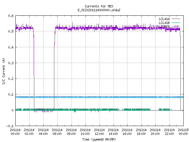
Task: Click the y-axis tick value 0.1
Action: (11, 94)
